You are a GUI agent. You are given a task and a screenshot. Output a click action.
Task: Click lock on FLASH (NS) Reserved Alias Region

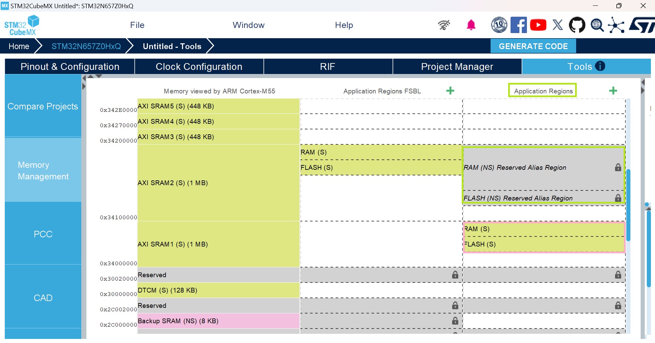pos(618,198)
